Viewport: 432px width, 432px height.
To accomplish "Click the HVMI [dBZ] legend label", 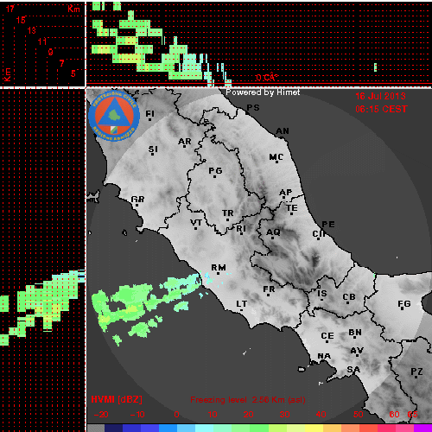I will 117,399.
